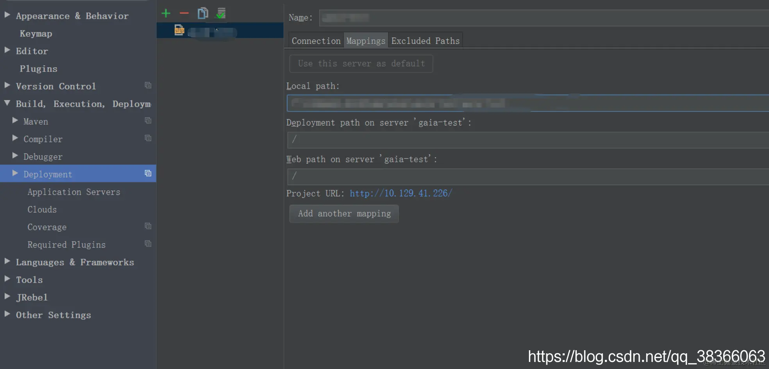This screenshot has height=369, width=769.
Task: Click Use this server as default button
Action: [x=361, y=64]
